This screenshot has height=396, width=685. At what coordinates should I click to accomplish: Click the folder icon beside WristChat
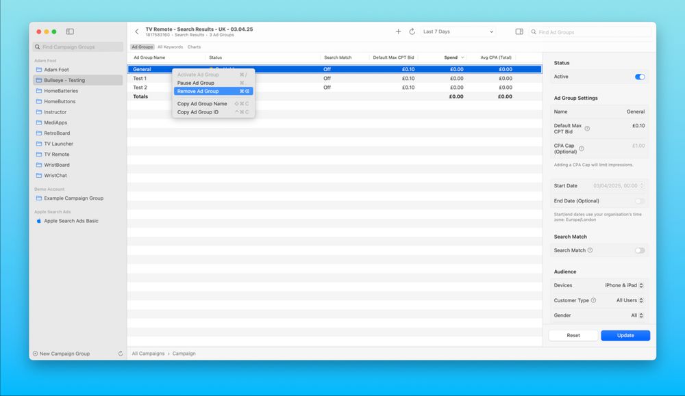coord(39,175)
